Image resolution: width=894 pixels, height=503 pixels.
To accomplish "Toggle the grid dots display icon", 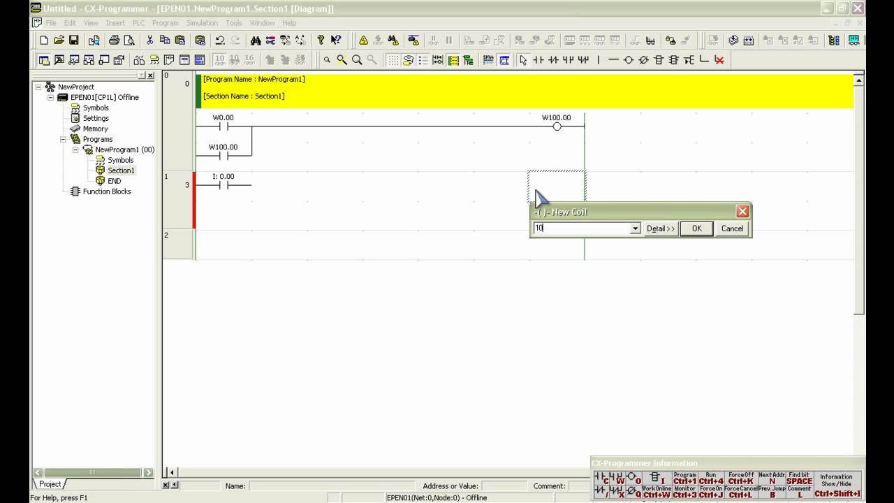I will click(x=394, y=60).
